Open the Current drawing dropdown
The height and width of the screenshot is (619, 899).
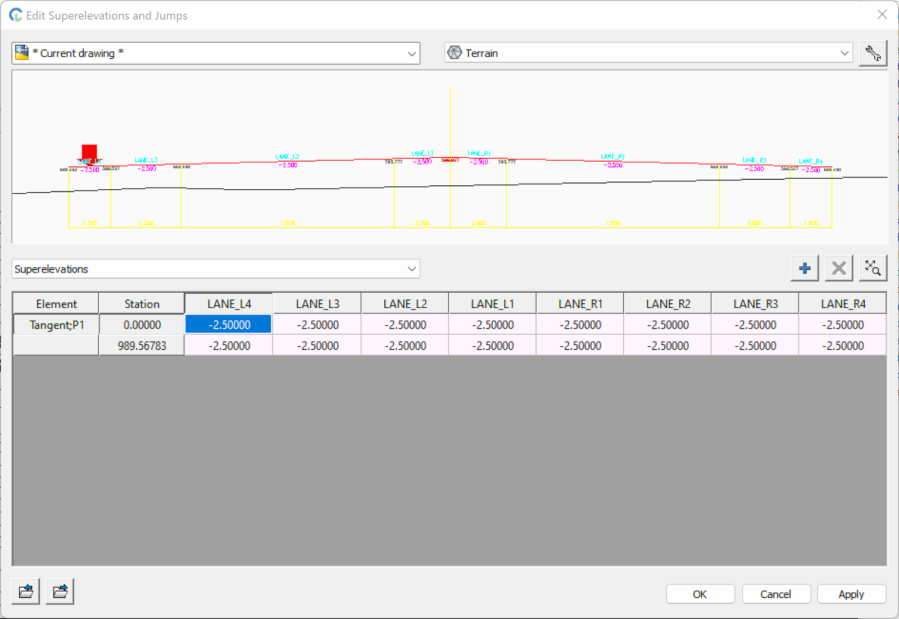(x=411, y=54)
